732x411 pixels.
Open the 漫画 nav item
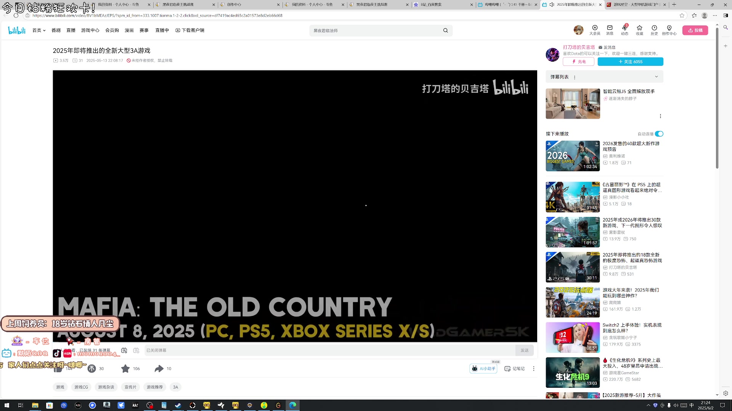(x=129, y=30)
